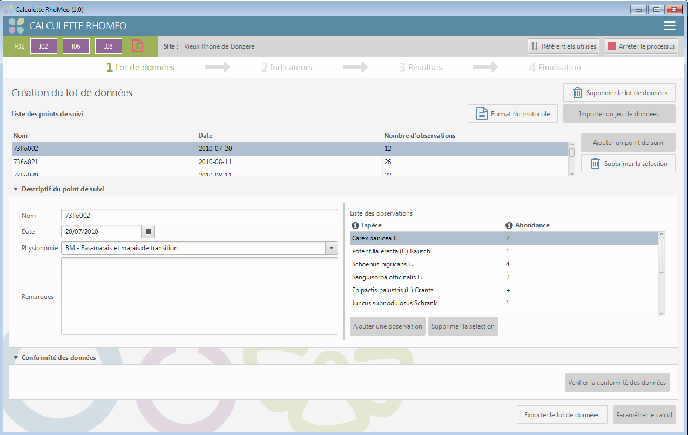Select the 73flo021 row
This screenshot has width=688, height=435.
[x=289, y=162]
